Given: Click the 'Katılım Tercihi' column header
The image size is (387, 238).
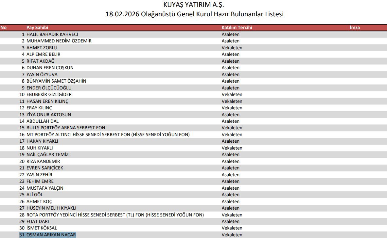Looking at the screenshot, I should [x=237, y=28].
